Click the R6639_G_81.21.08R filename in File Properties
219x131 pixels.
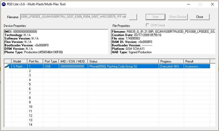point(163,31)
